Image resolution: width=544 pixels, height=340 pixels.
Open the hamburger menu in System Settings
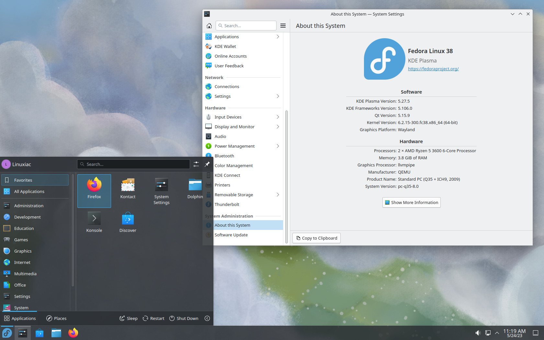point(283,26)
